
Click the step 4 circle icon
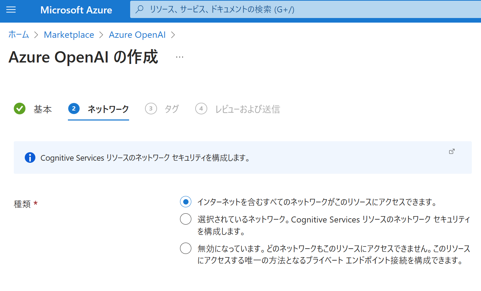click(201, 109)
